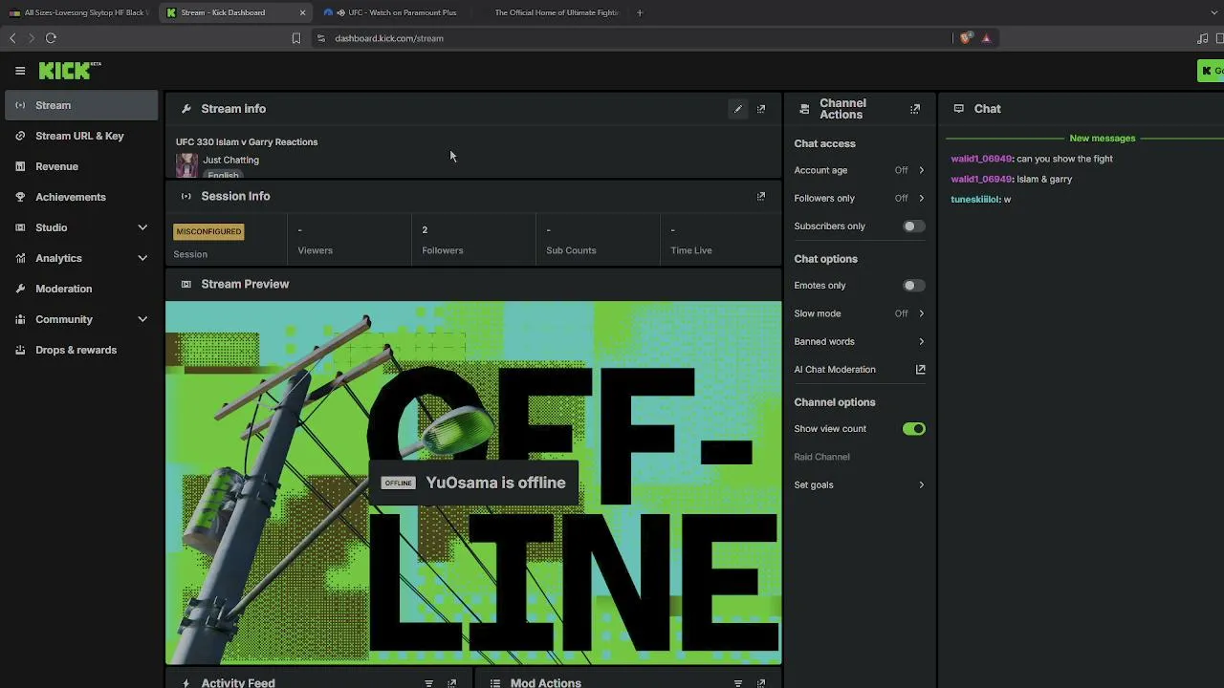Open AI Chat Moderation external link icon
Image resolution: width=1224 pixels, height=688 pixels.
(x=921, y=370)
